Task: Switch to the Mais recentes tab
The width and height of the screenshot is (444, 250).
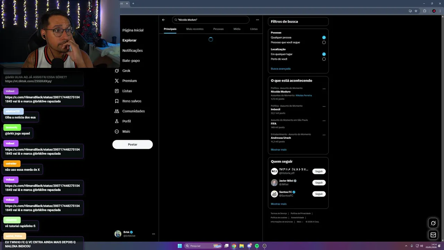Action: pyautogui.click(x=195, y=29)
